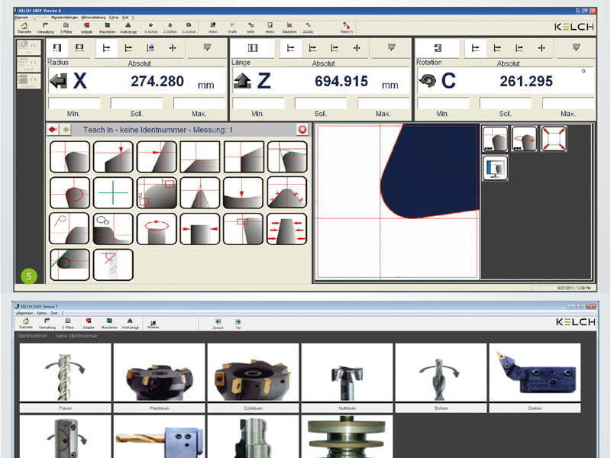The height and width of the screenshot is (458, 611).
Task: Toggle the X radius direction arrow
Action: (x=58, y=81)
